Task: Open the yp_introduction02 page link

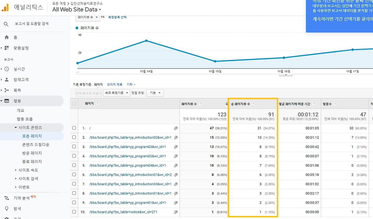Action: point(130,137)
